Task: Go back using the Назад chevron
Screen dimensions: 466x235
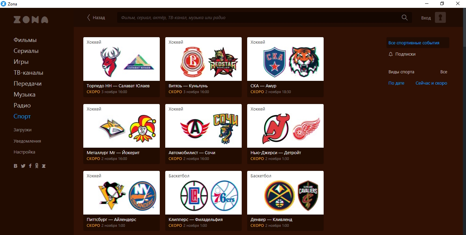Action: [89, 17]
